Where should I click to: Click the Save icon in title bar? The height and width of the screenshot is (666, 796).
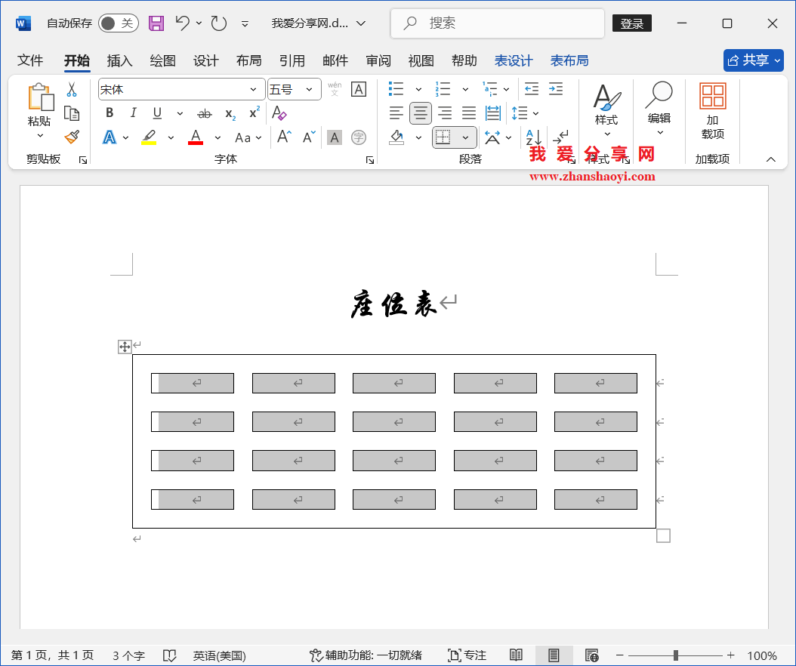point(156,23)
